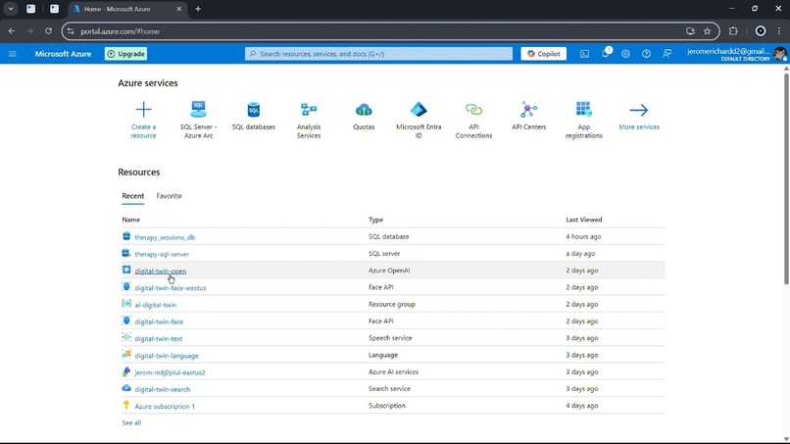790x444 pixels.
Task: Open browser profile icon
Action: (x=761, y=31)
